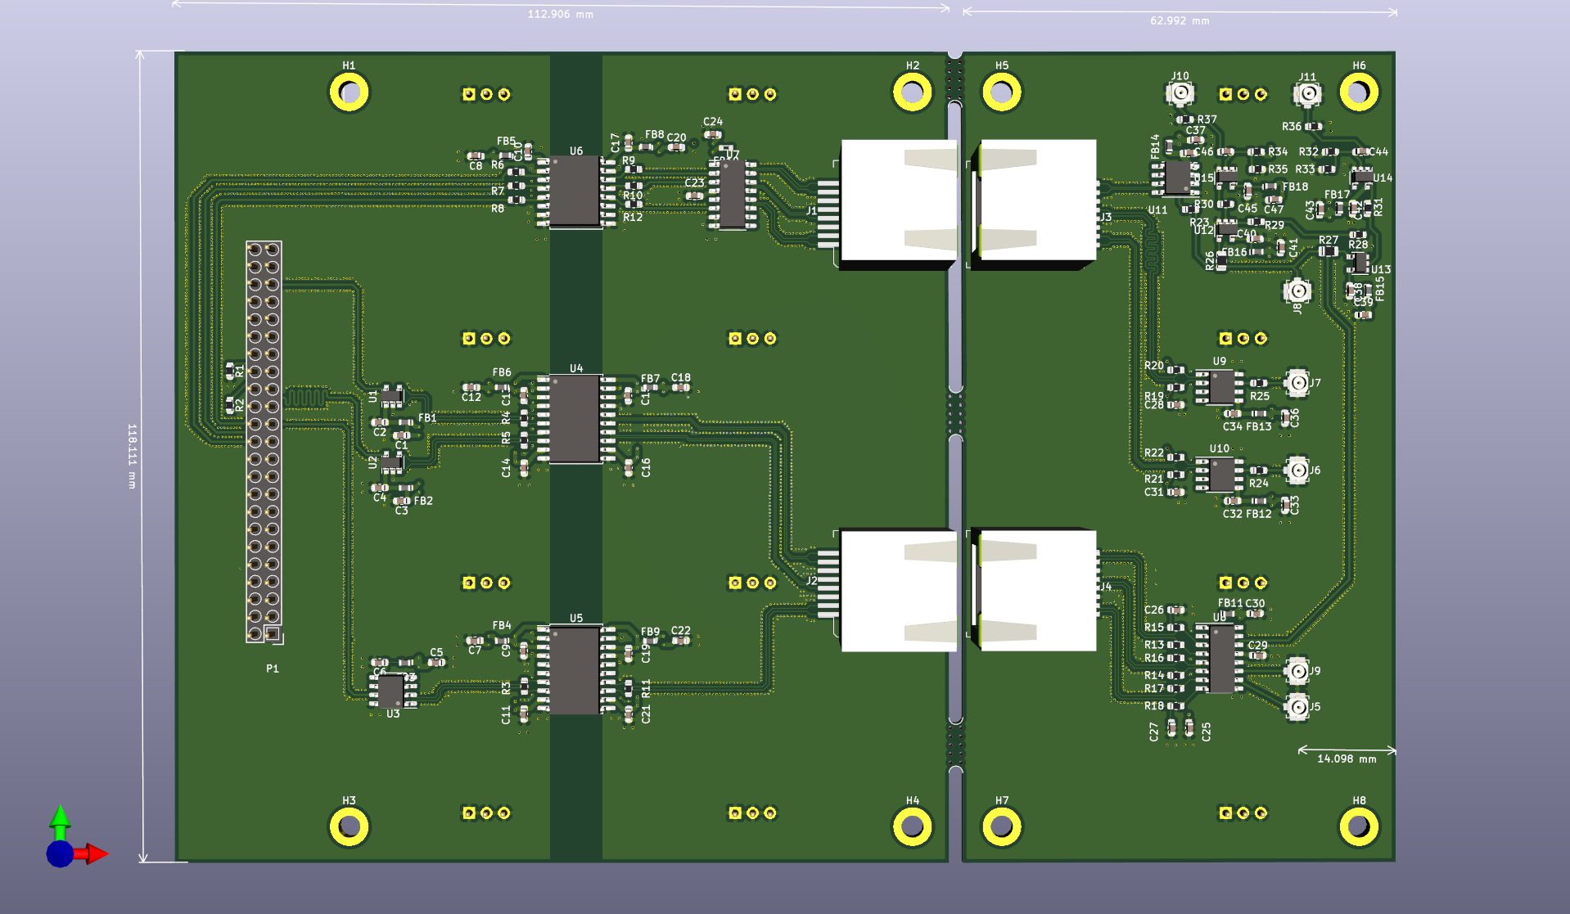The height and width of the screenshot is (914, 1570).
Task: Click the C7 capacitor
Action: [x=475, y=640]
